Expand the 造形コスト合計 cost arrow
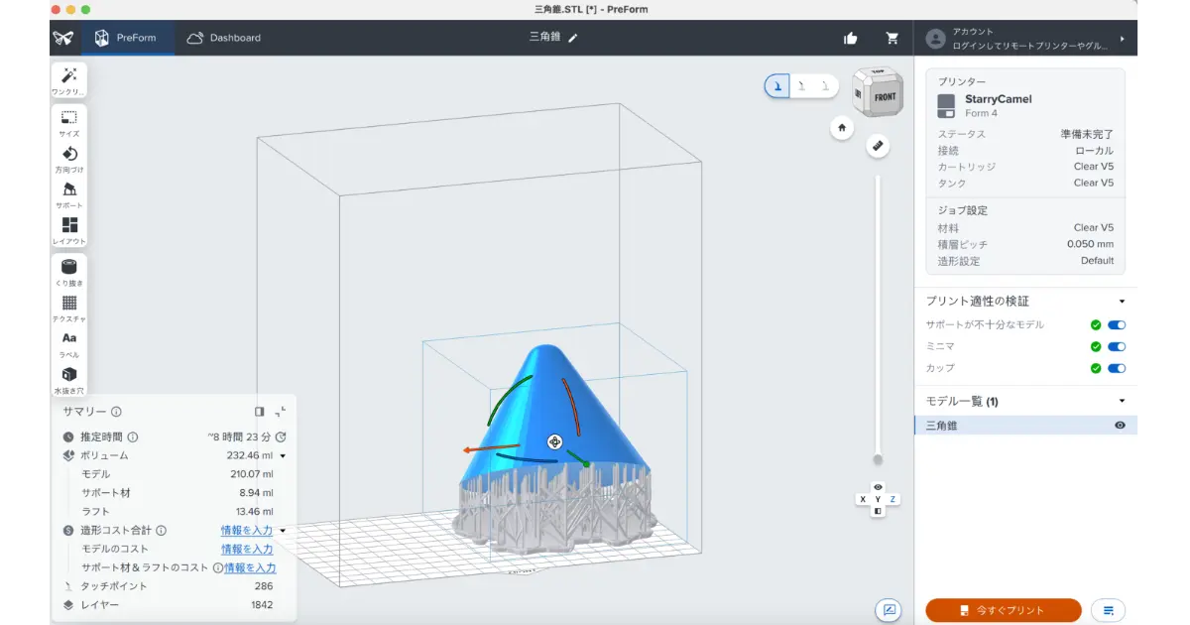Screen dimensions: 1190x625 pyautogui.click(x=283, y=531)
